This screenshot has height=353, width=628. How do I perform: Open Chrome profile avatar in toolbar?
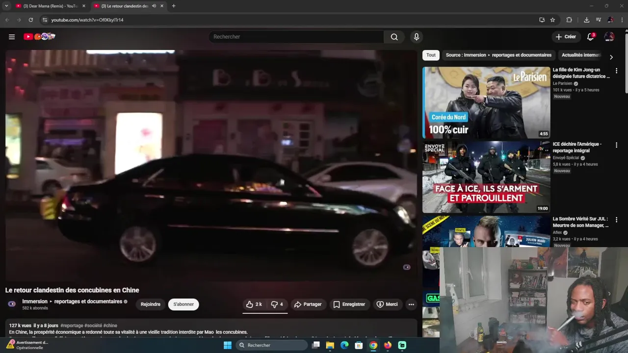610,20
